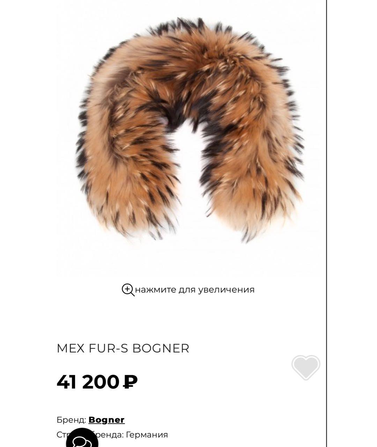Select the MEX FUR-S BOGNER title
This screenshot has width=377, height=447.
pyautogui.click(x=123, y=348)
